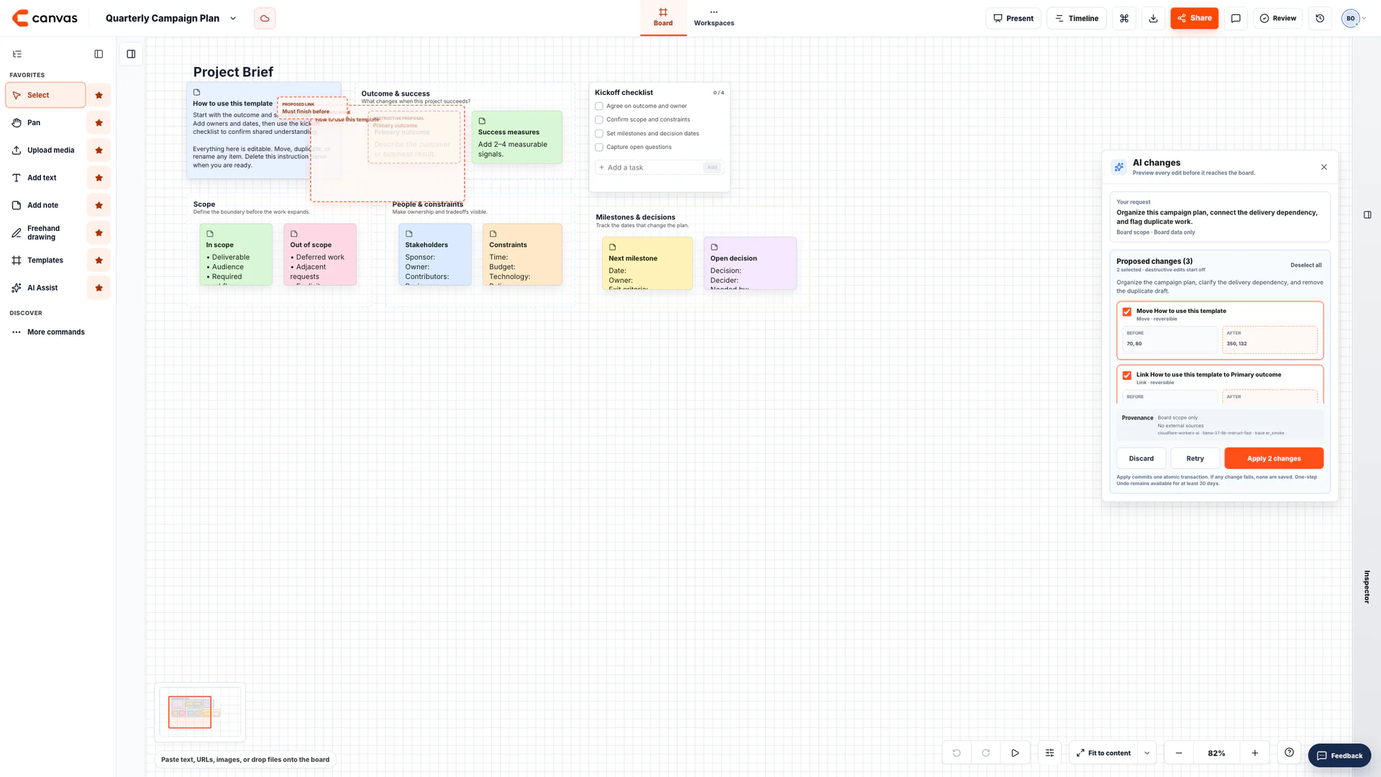
Task: Click the redo icon in bottom toolbar
Action: coord(985,753)
